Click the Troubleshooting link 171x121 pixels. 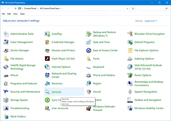(x=20, y=108)
